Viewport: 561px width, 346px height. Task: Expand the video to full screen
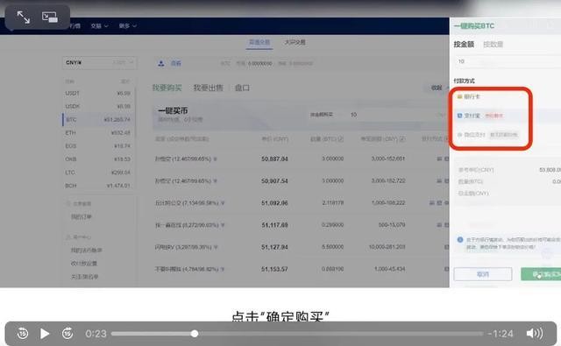[x=24, y=18]
